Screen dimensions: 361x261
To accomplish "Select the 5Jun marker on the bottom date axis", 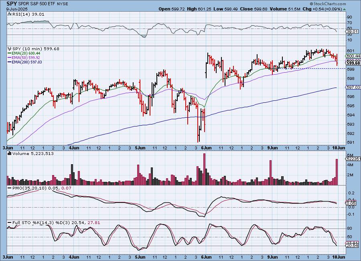I will [x=140, y=257].
